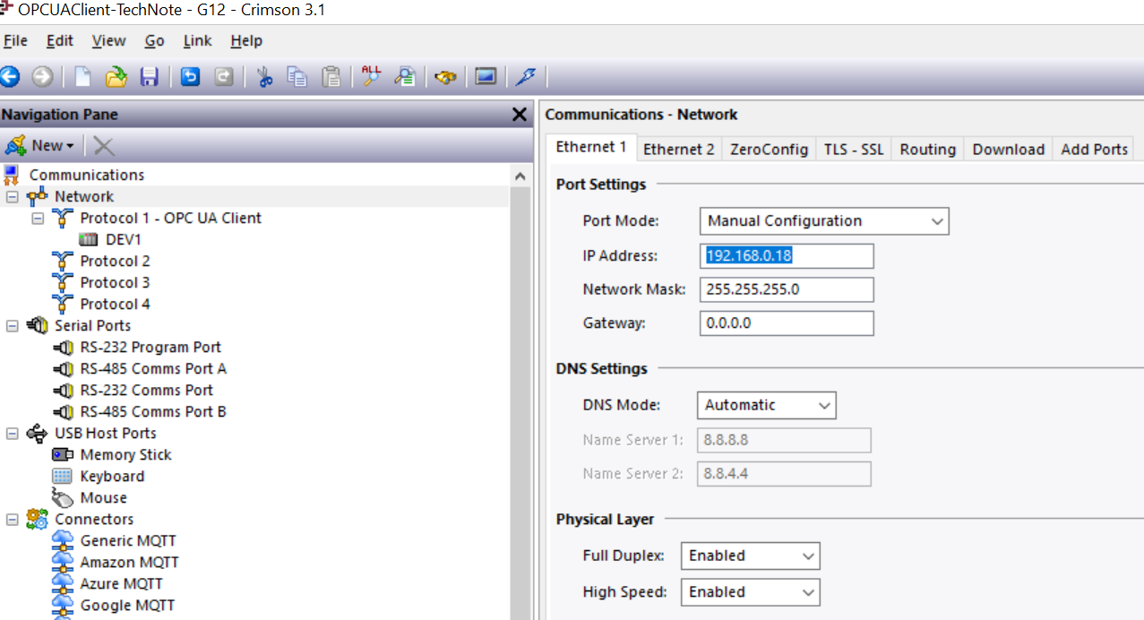Close the Navigation Pane with X

click(519, 115)
